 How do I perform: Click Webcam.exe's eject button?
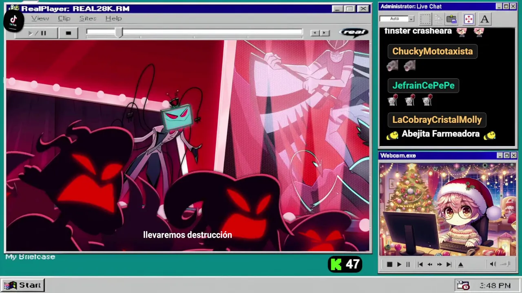461,265
